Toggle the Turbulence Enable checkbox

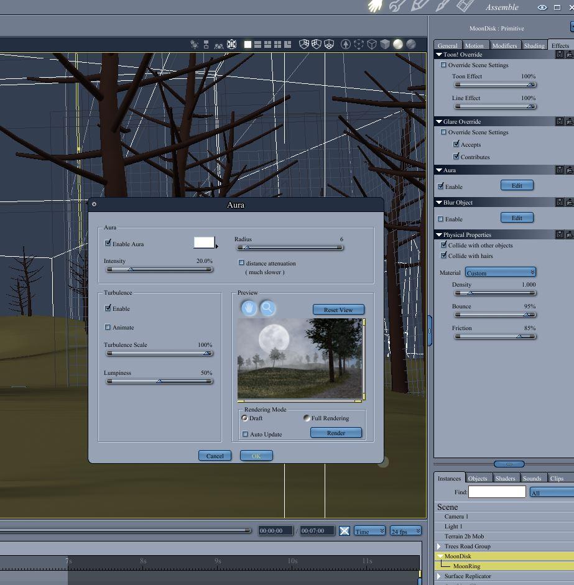[108, 308]
